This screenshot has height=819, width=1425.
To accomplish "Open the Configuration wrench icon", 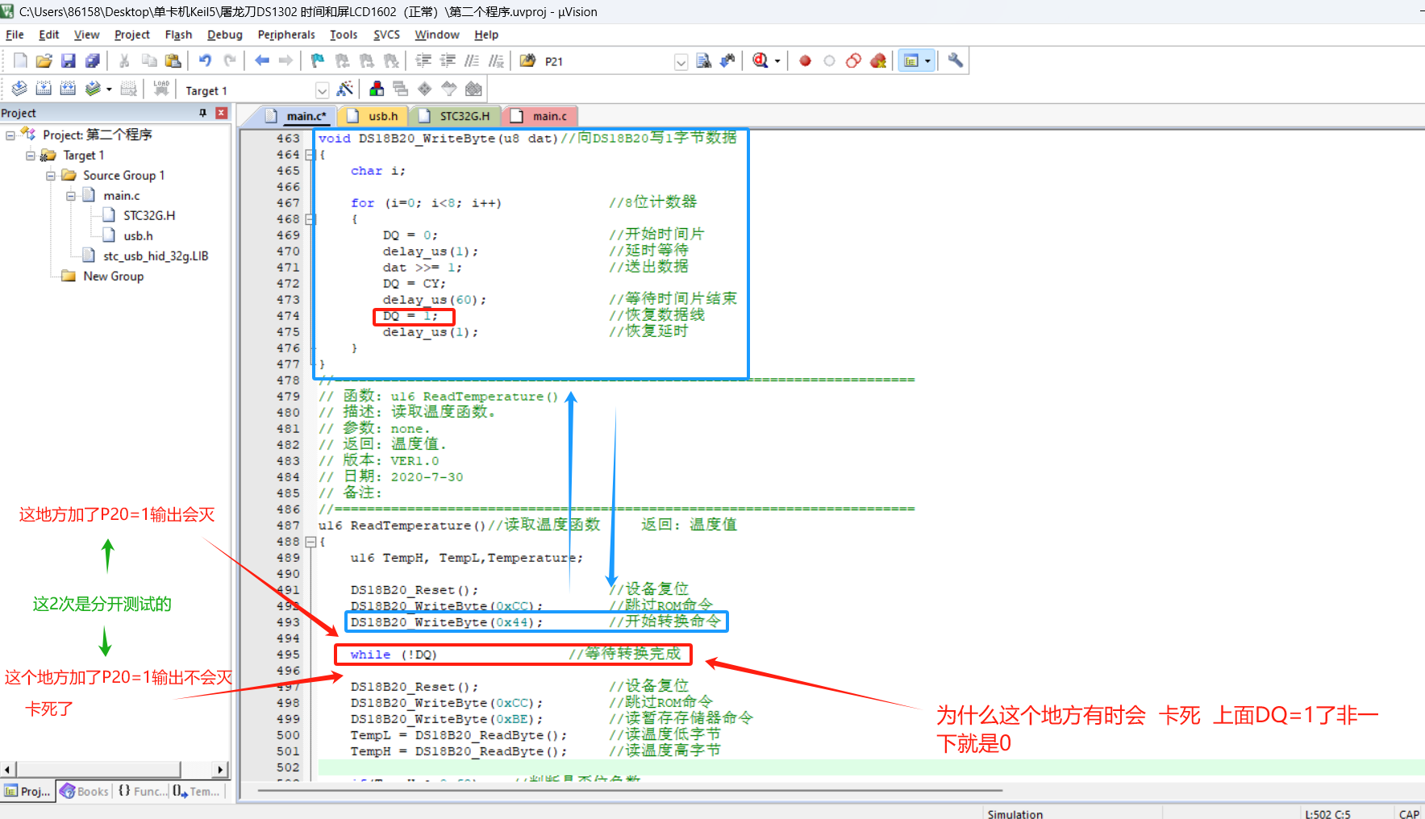I will pos(956,60).
